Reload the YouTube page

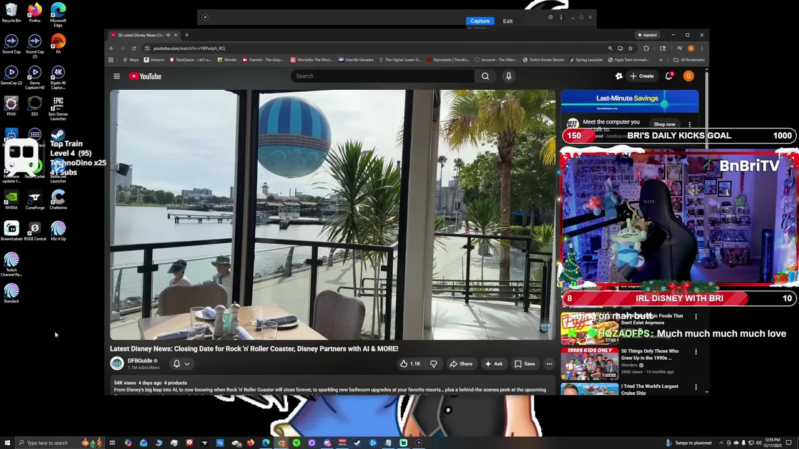134,48
